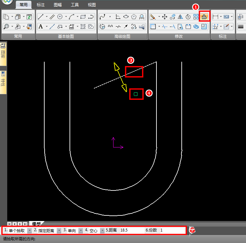This screenshot has height=243, width=246.
Task: Open the 单个拾取 pick mode dropdown
Action: [29, 231]
